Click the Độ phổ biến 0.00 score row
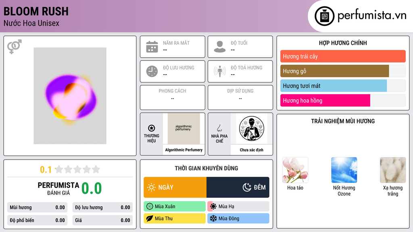Screen dimensions: 413x232 [x=38, y=220]
